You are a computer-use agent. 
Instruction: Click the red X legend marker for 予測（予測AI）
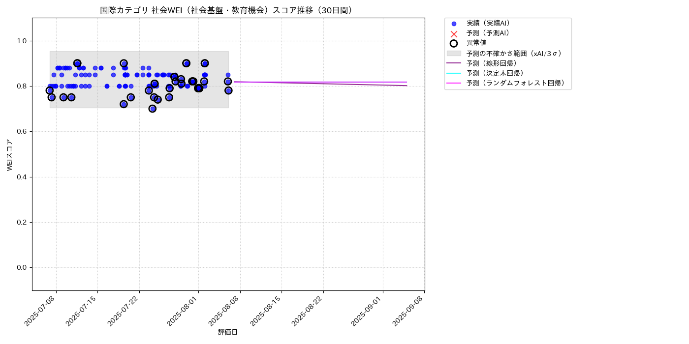454,33
